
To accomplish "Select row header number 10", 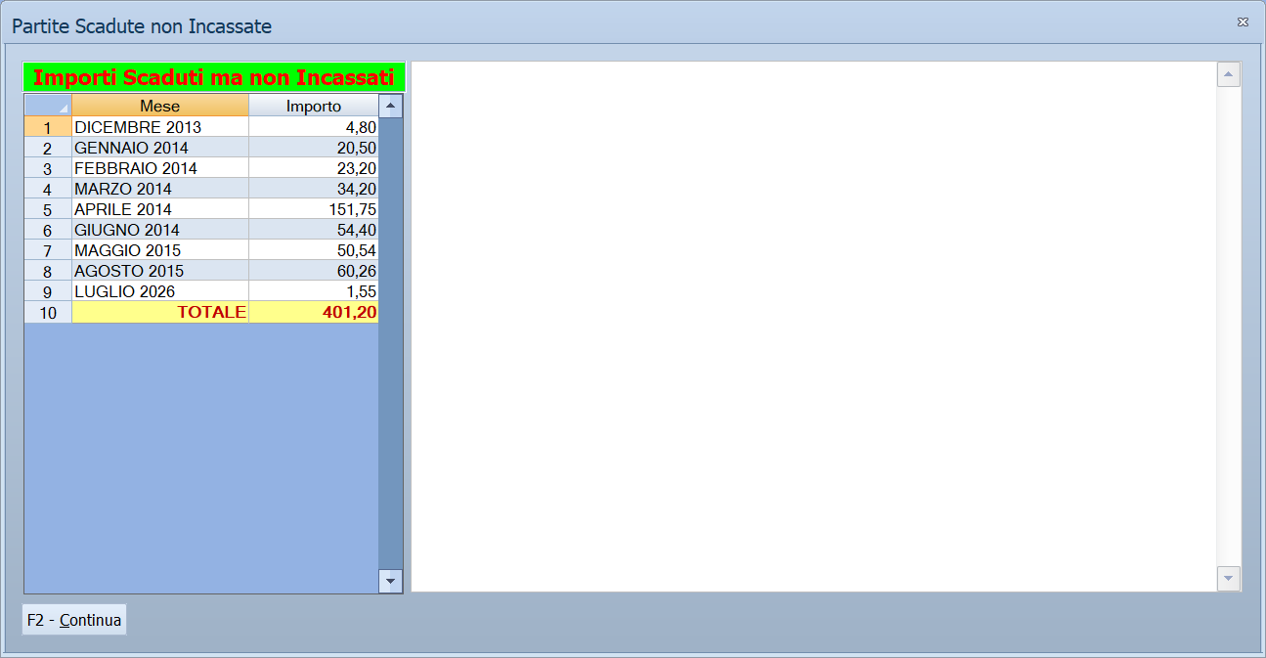I will point(48,312).
